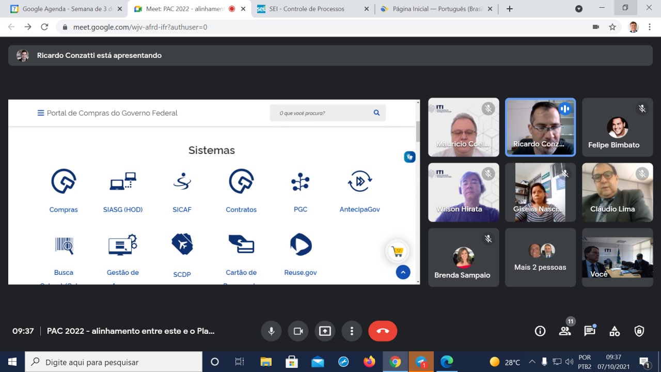This screenshot has height=372, width=661.
Task: Hang up the Meet call
Action: point(382,331)
